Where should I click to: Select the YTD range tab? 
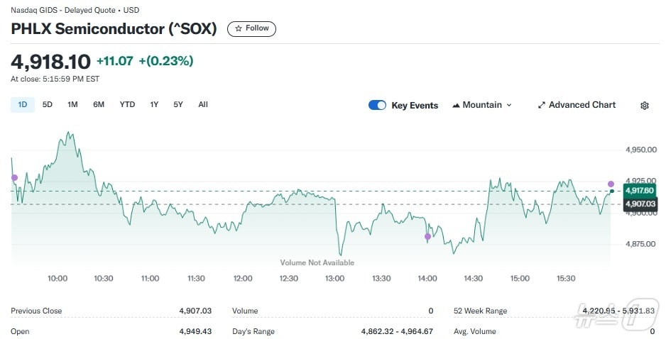pyautogui.click(x=127, y=105)
